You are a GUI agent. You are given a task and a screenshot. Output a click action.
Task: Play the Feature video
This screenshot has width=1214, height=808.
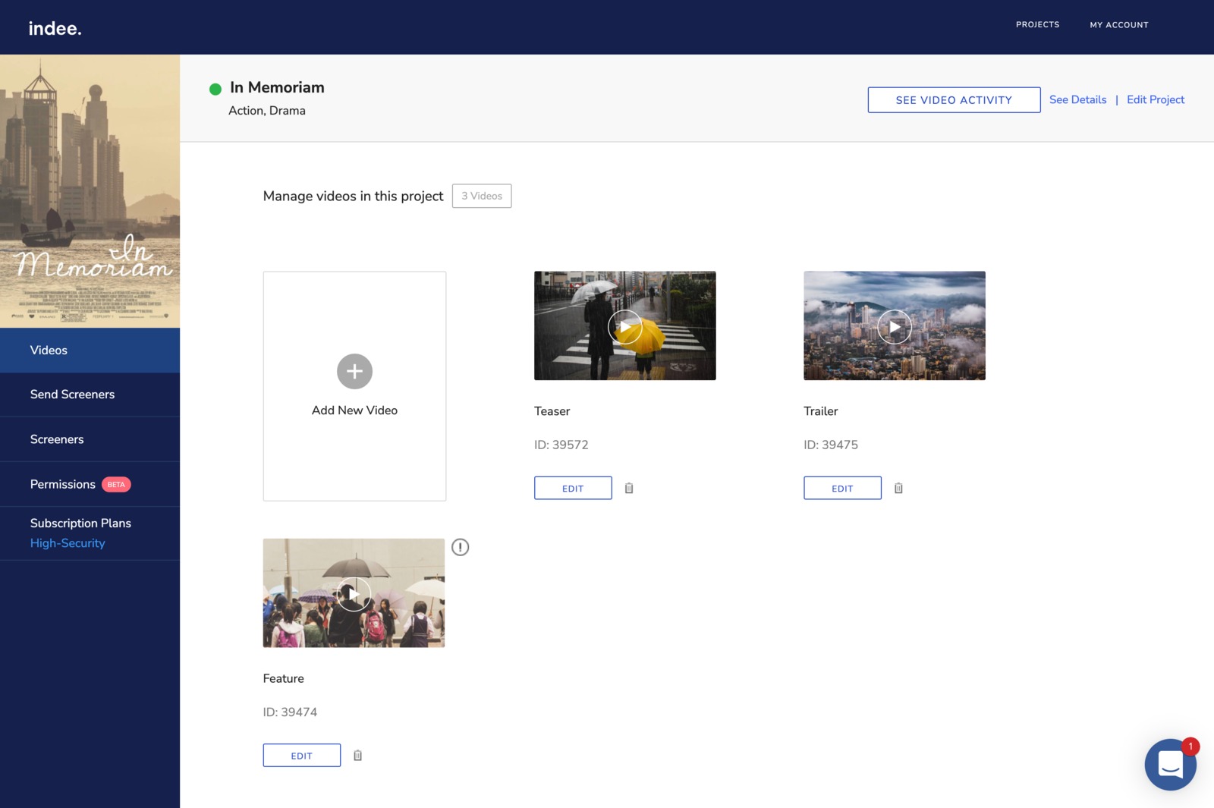click(354, 594)
